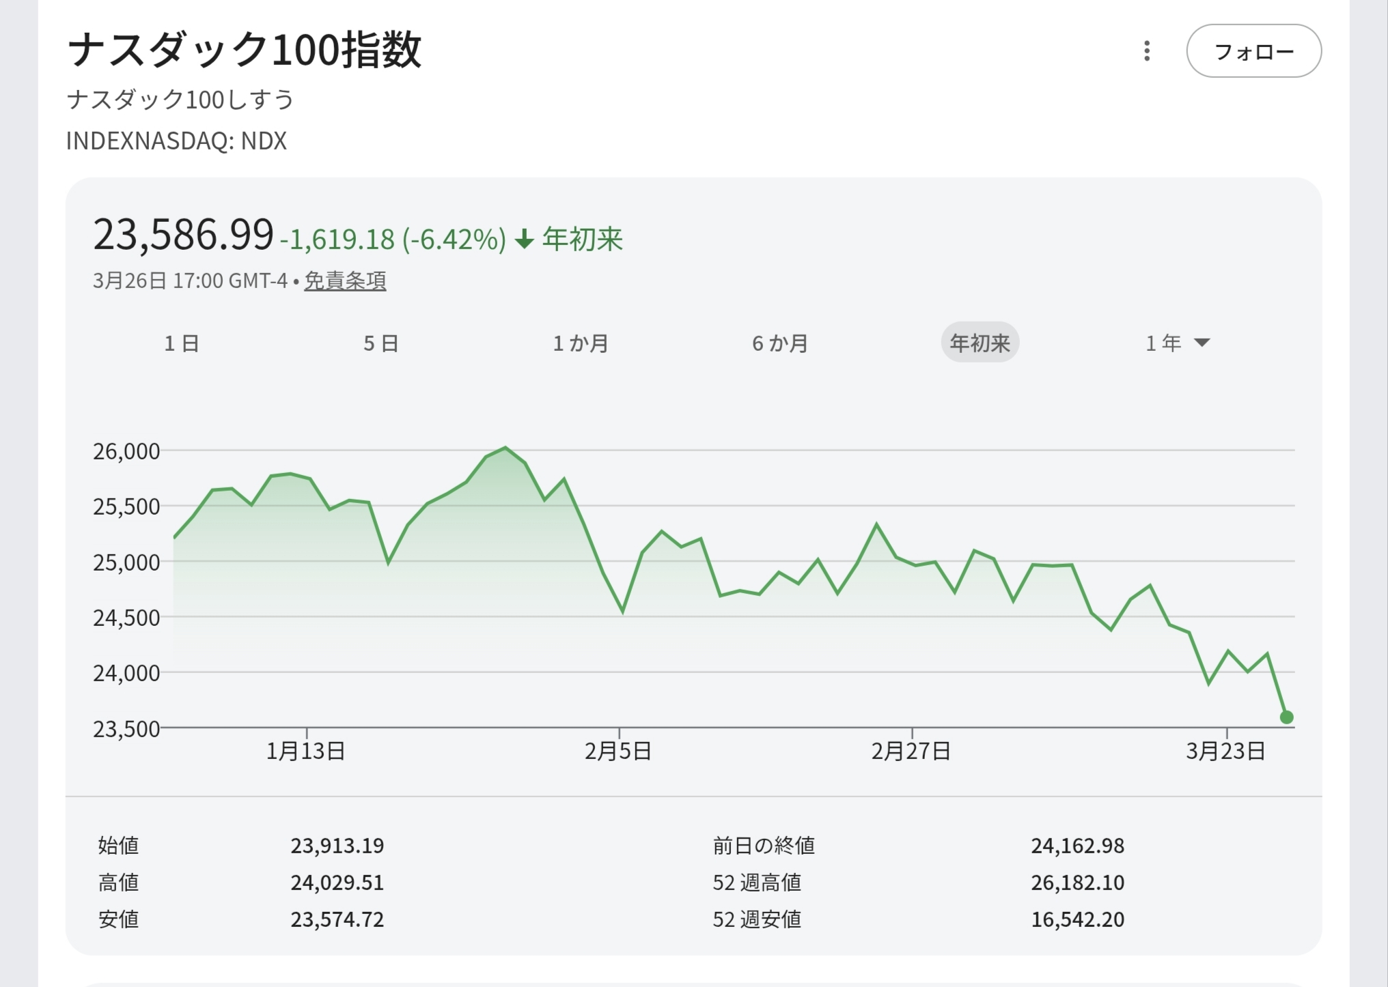The height and width of the screenshot is (987, 1388).
Task: Click the 1月13日 axis date marker
Action: (x=305, y=751)
